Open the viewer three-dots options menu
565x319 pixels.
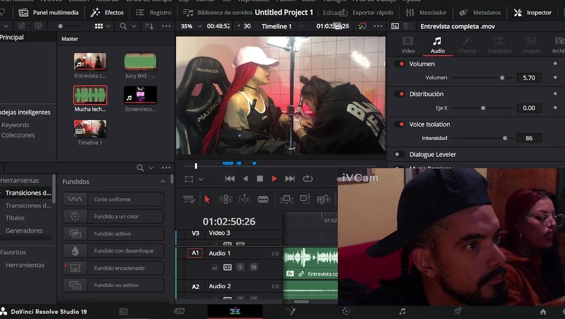tap(378, 26)
